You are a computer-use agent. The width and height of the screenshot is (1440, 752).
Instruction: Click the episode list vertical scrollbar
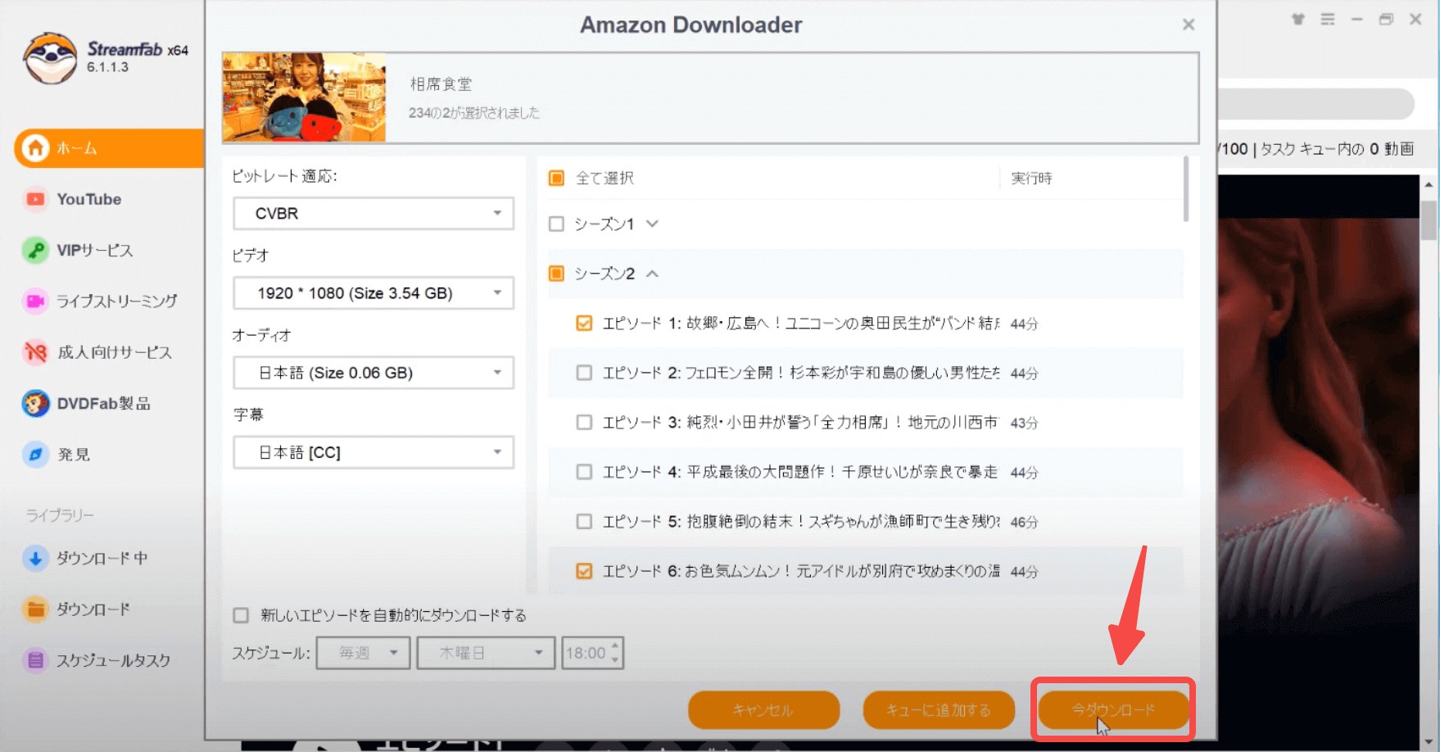pos(1185,189)
